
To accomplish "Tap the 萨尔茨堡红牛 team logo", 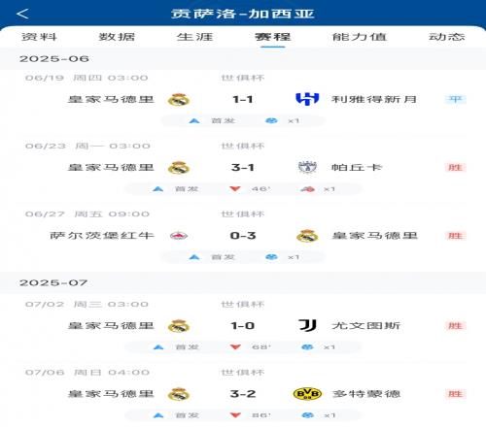I will click(179, 236).
